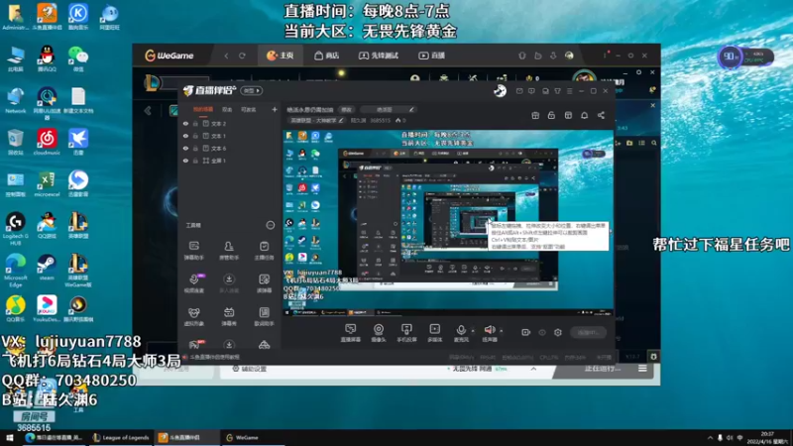Open streaming settings gear icon
This screenshot has height=446, width=793.
pyautogui.click(x=558, y=332)
